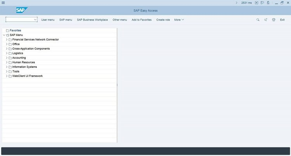
Task: Click the Print icon
Action: [x=274, y=20]
